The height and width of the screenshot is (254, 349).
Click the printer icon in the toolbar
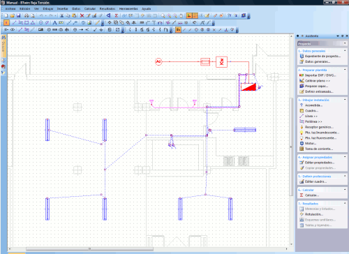click(27, 15)
